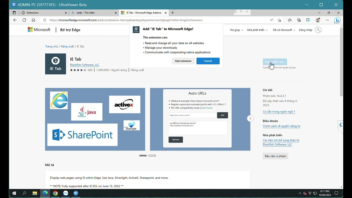Open the Collections panel
This screenshot has width=352, height=198.
click(x=299, y=20)
